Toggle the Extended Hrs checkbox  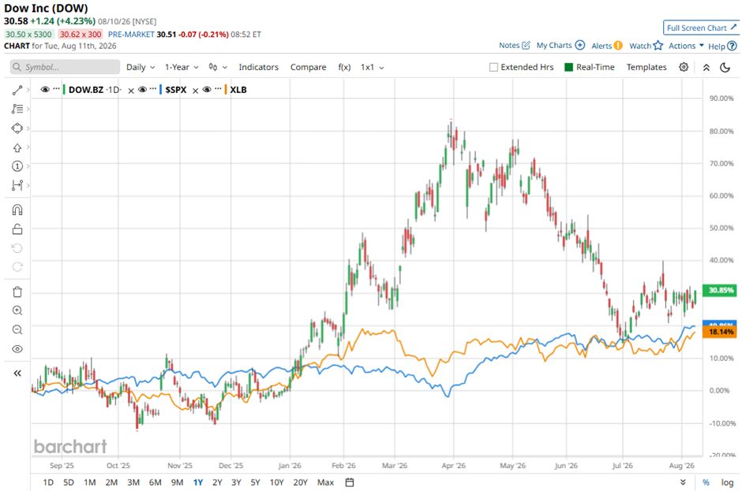click(493, 67)
